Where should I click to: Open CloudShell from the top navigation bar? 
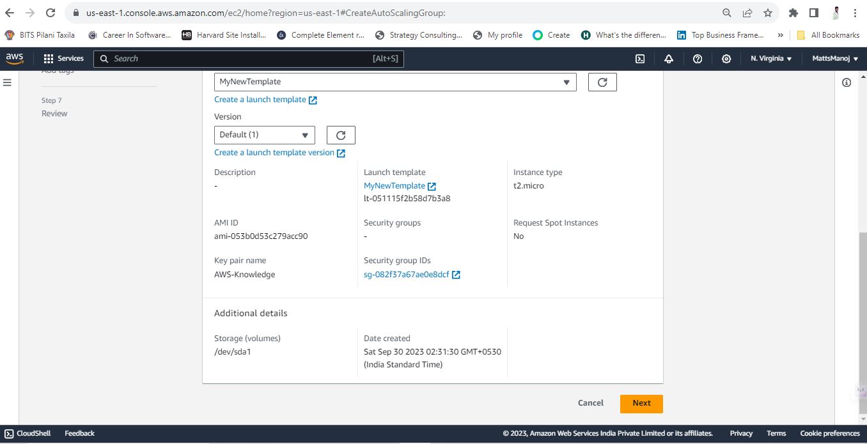pyautogui.click(x=640, y=59)
